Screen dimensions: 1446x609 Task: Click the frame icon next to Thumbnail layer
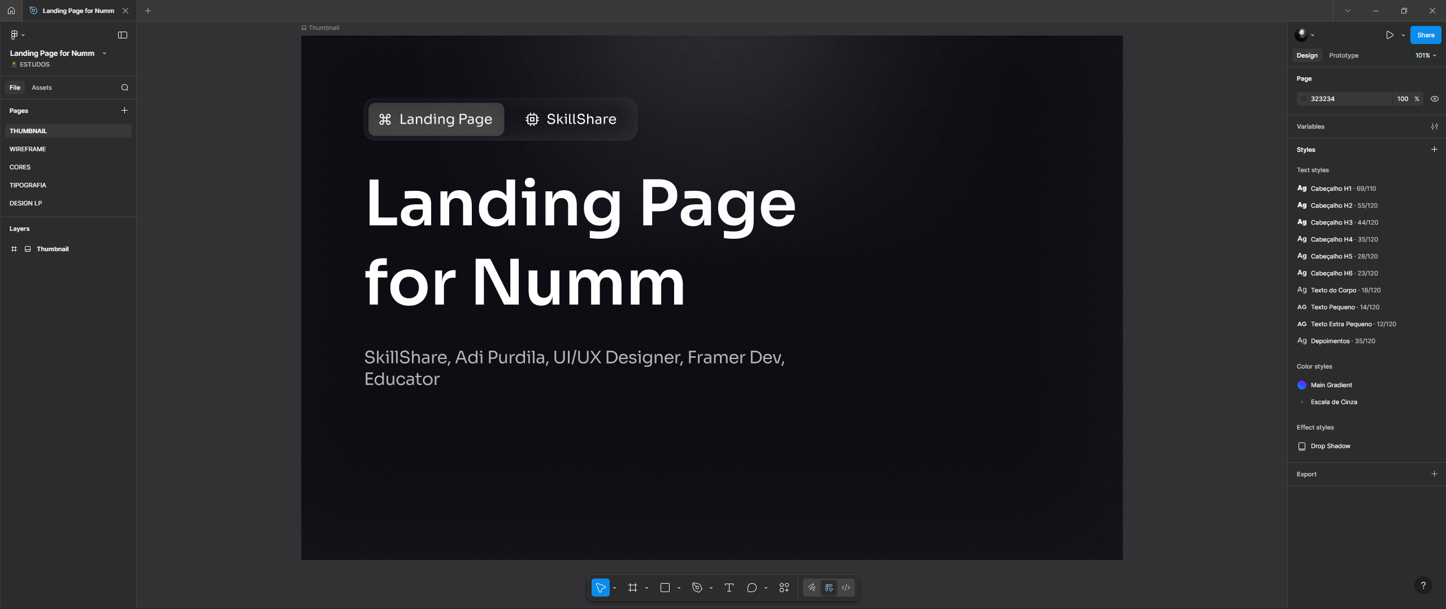click(14, 249)
